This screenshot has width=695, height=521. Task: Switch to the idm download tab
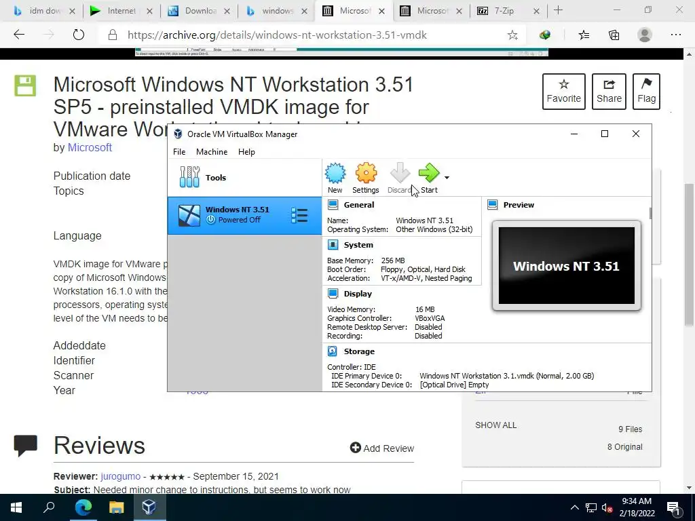(44, 11)
